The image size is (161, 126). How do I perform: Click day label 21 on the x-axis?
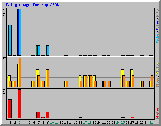(x=104, y=123)
